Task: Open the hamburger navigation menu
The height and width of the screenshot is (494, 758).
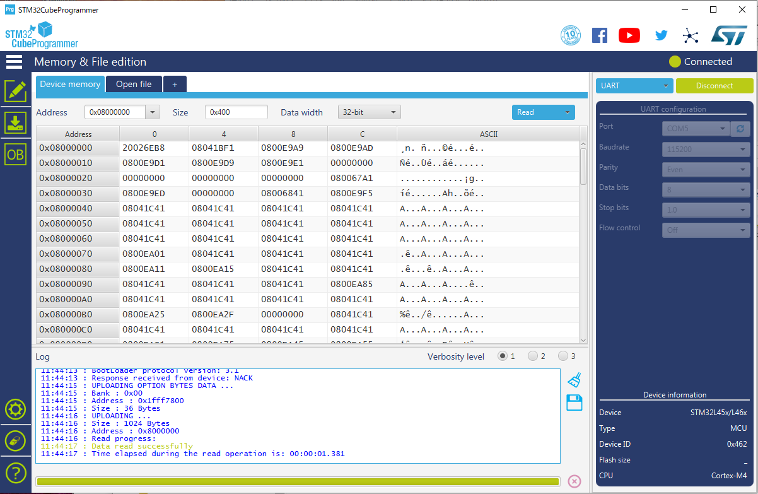Action: click(14, 62)
